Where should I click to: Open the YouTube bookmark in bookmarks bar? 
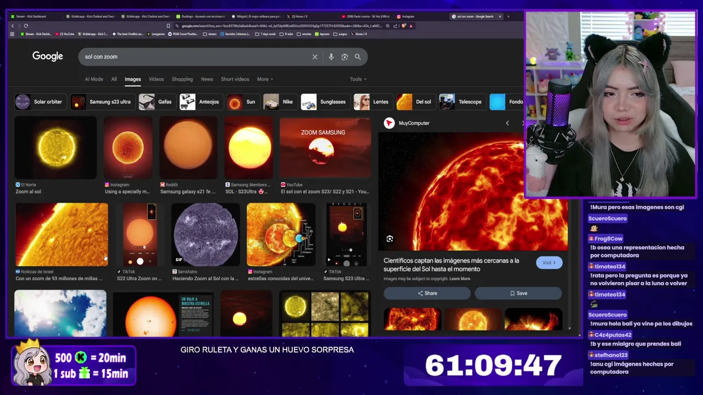(64, 34)
